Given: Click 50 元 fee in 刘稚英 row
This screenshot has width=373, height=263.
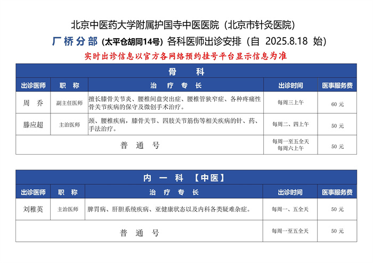Looking at the screenshot, I should click(337, 209).
